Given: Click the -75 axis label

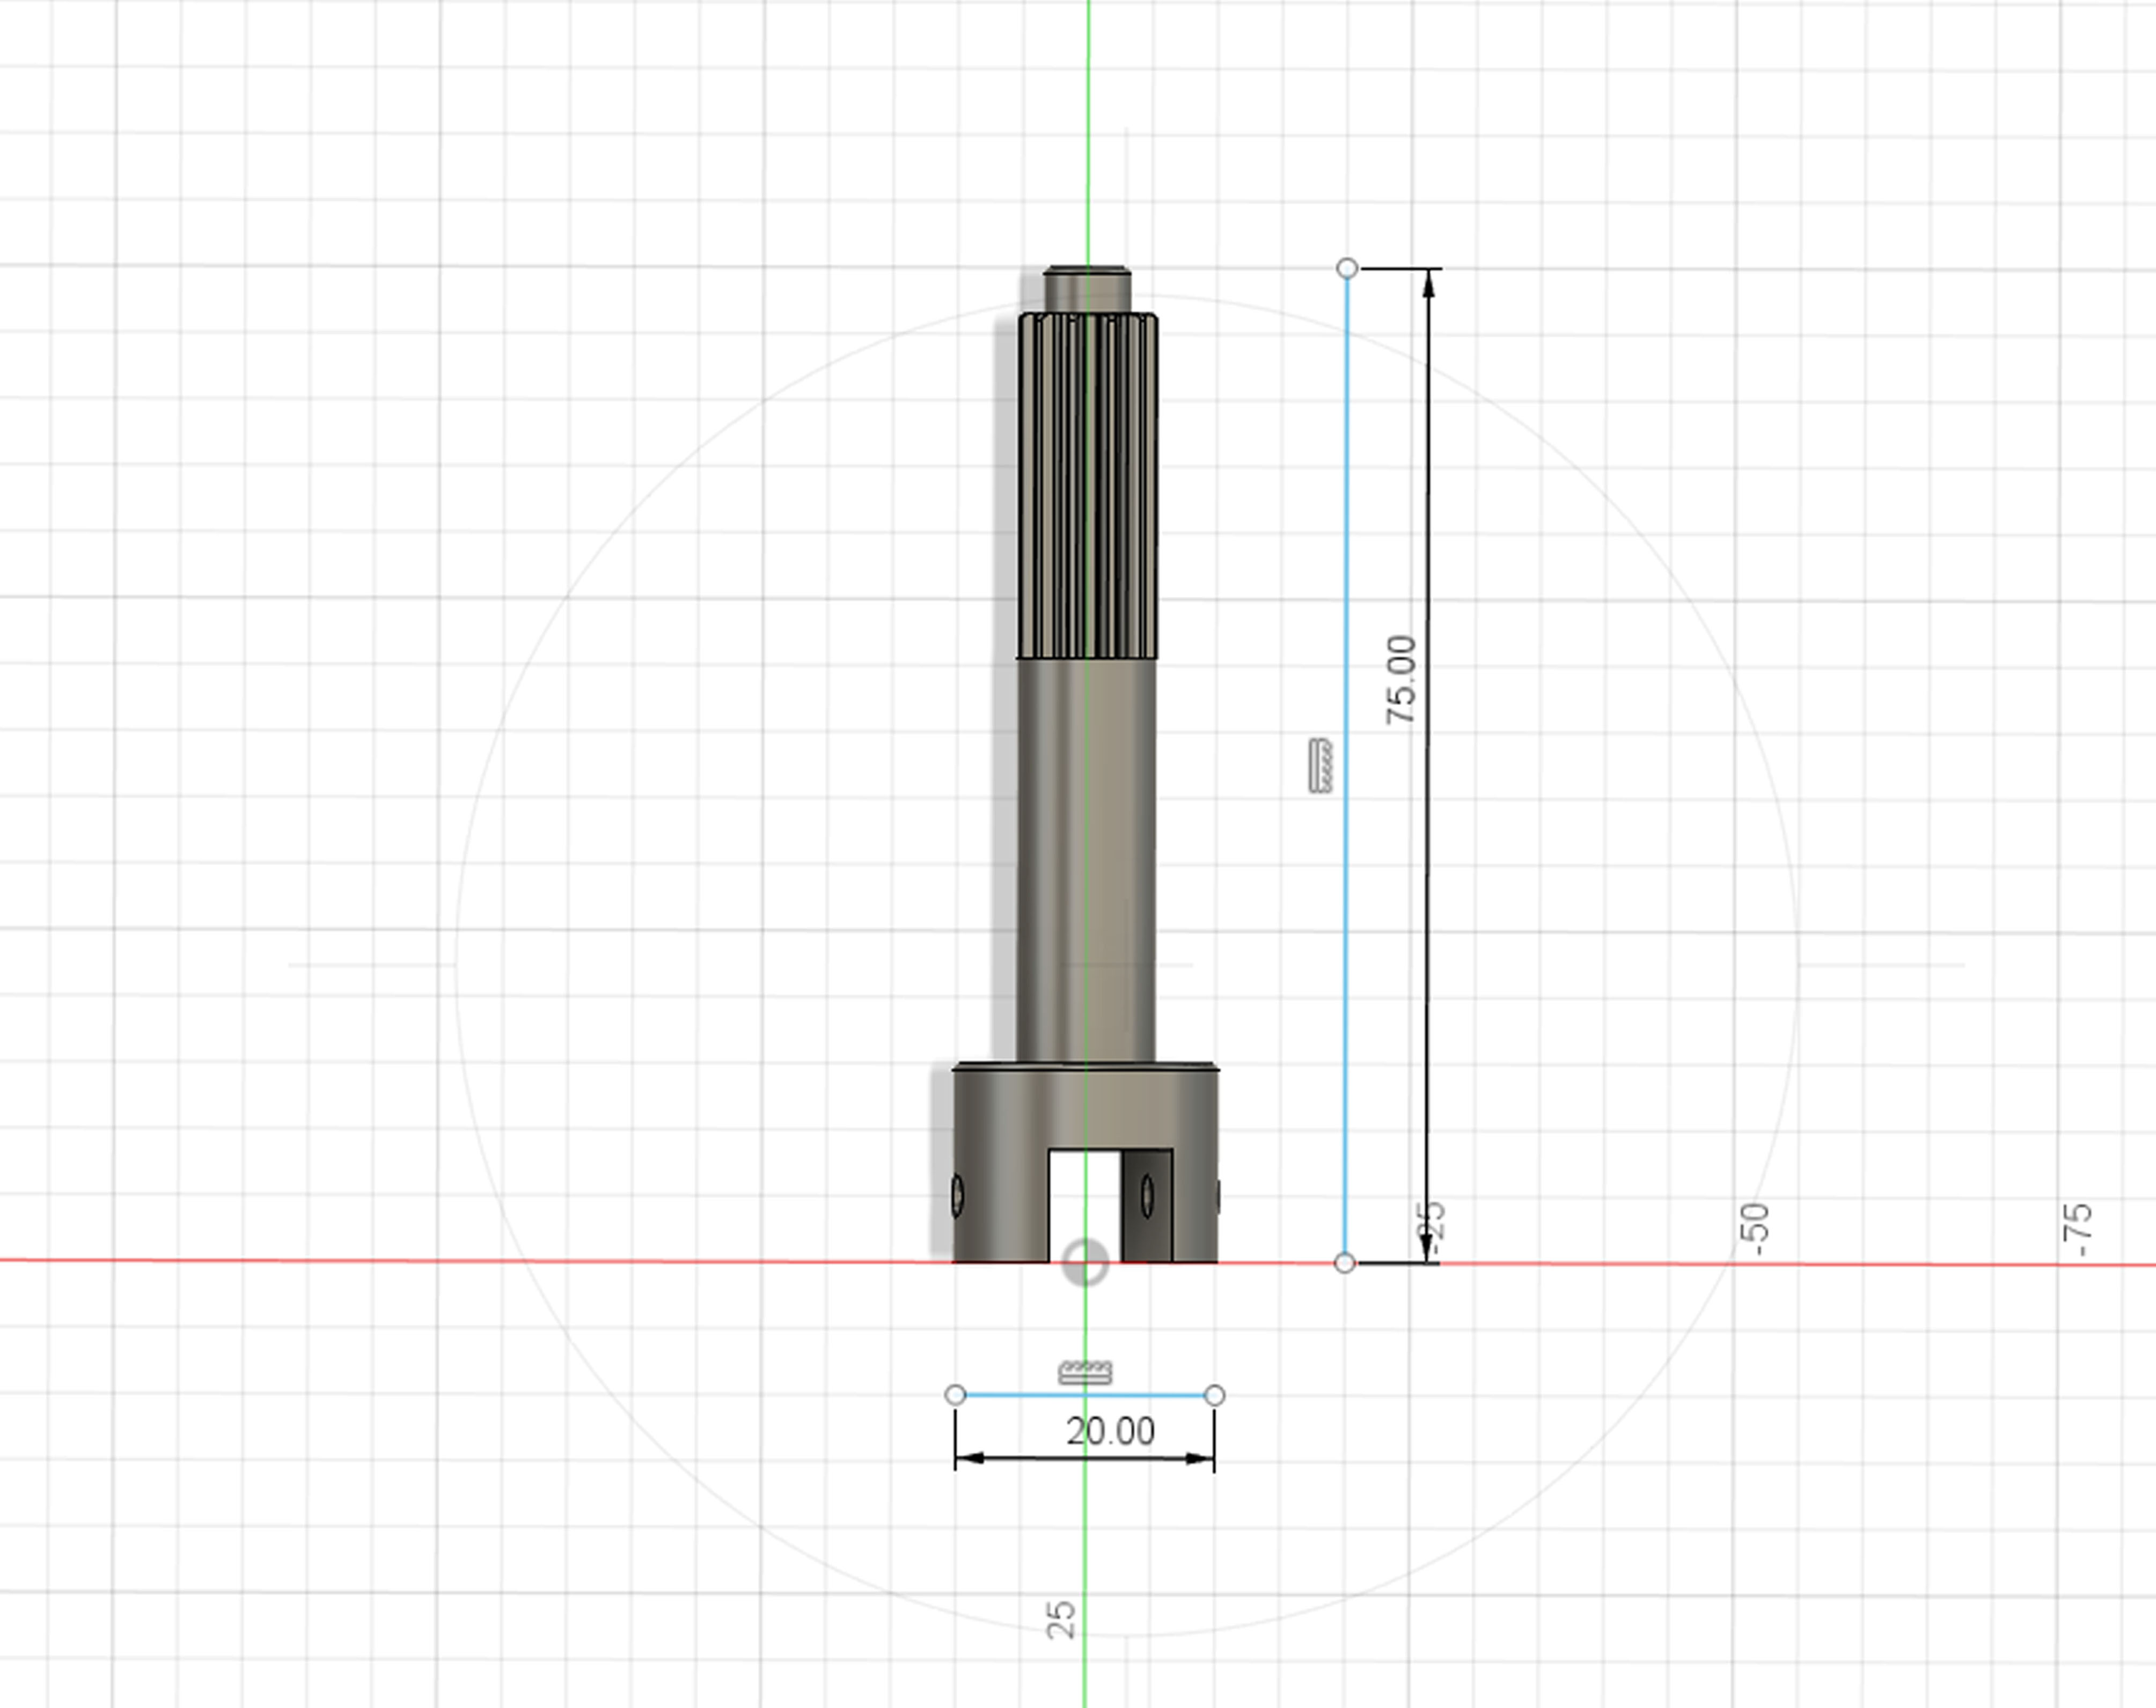Looking at the screenshot, I should click(2077, 1229).
